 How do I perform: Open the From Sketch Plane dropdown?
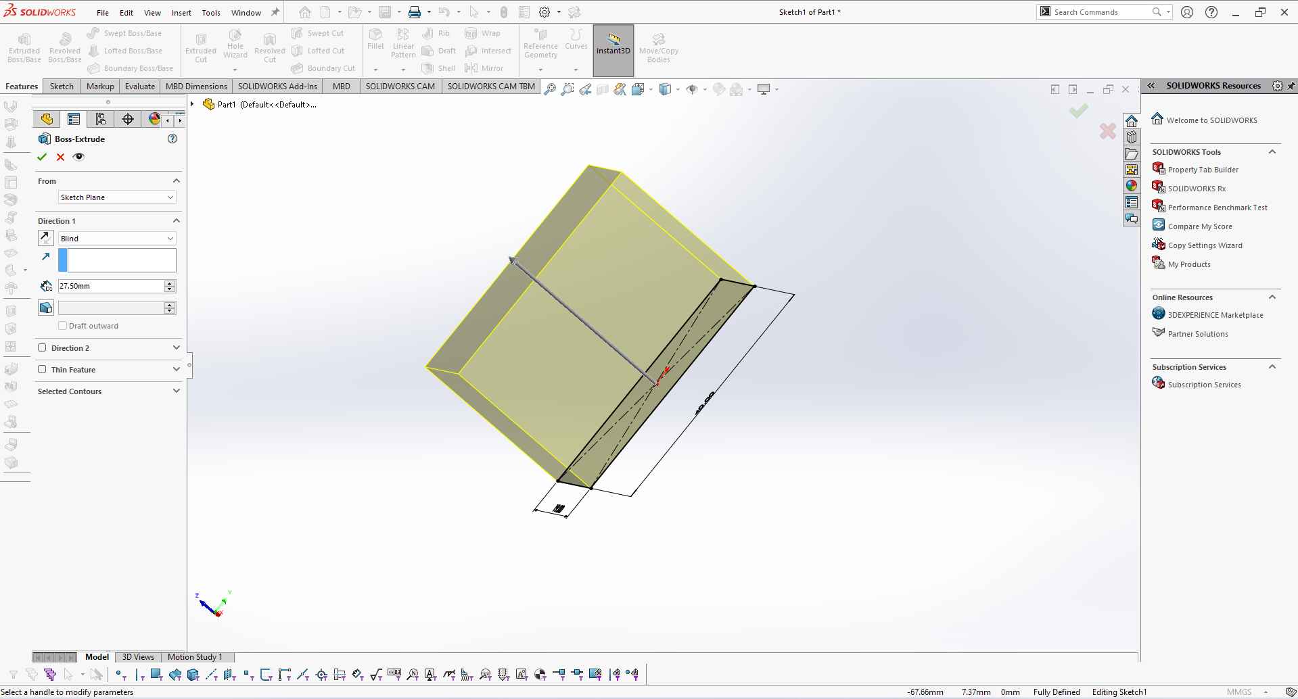point(117,197)
